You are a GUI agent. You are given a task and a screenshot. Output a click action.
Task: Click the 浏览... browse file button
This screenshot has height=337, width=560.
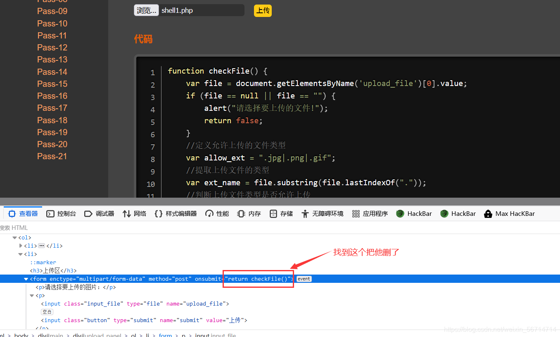[x=146, y=10]
